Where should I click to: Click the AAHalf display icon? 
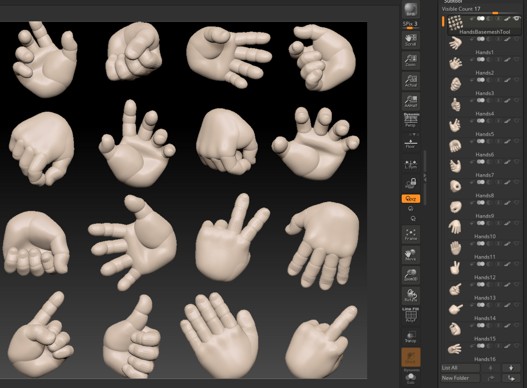[410, 101]
